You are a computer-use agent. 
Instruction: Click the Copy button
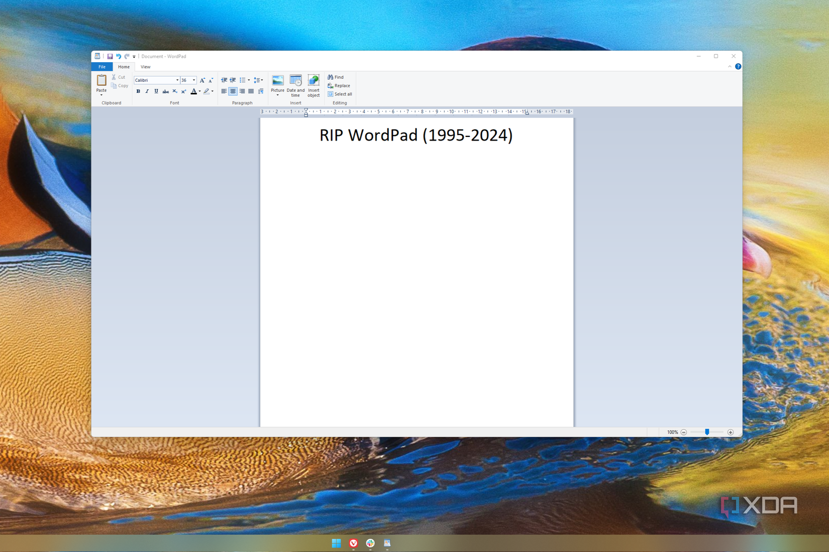[x=120, y=85]
